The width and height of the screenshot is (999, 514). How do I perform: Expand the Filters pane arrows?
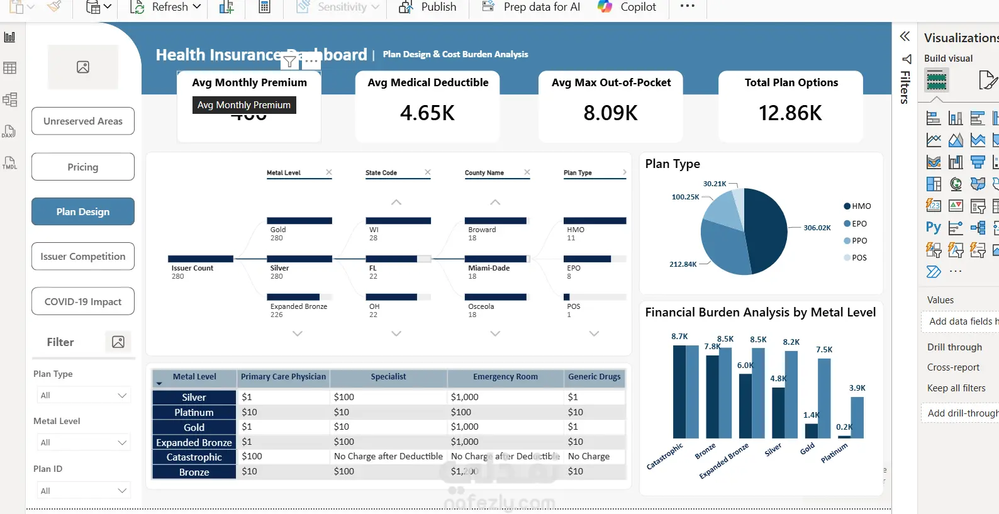905,36
